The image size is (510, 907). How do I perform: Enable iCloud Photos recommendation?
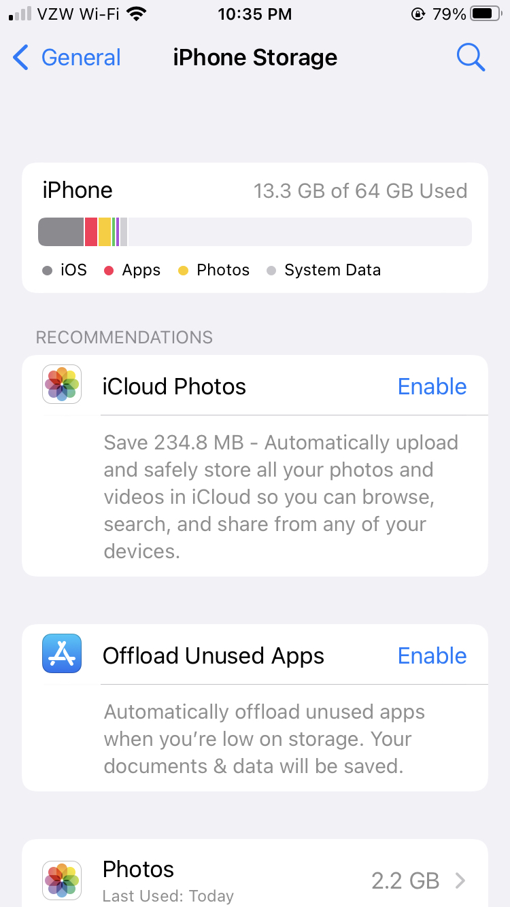pyautogui.click(x=432, y=386)
